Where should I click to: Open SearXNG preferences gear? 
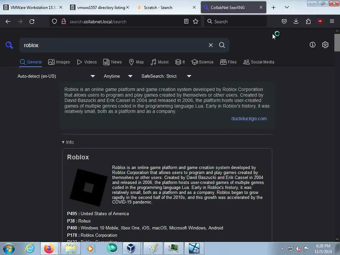click(x=325, y=45)
